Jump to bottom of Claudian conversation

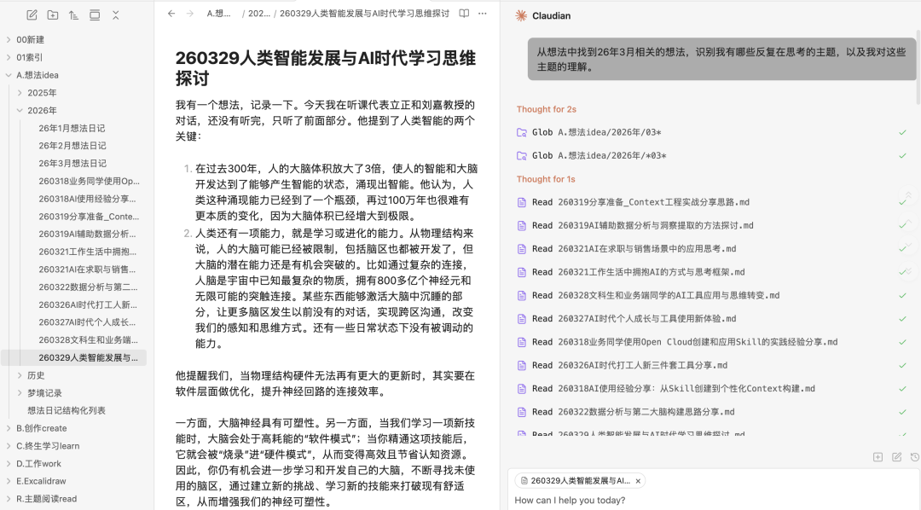(908, 272)
